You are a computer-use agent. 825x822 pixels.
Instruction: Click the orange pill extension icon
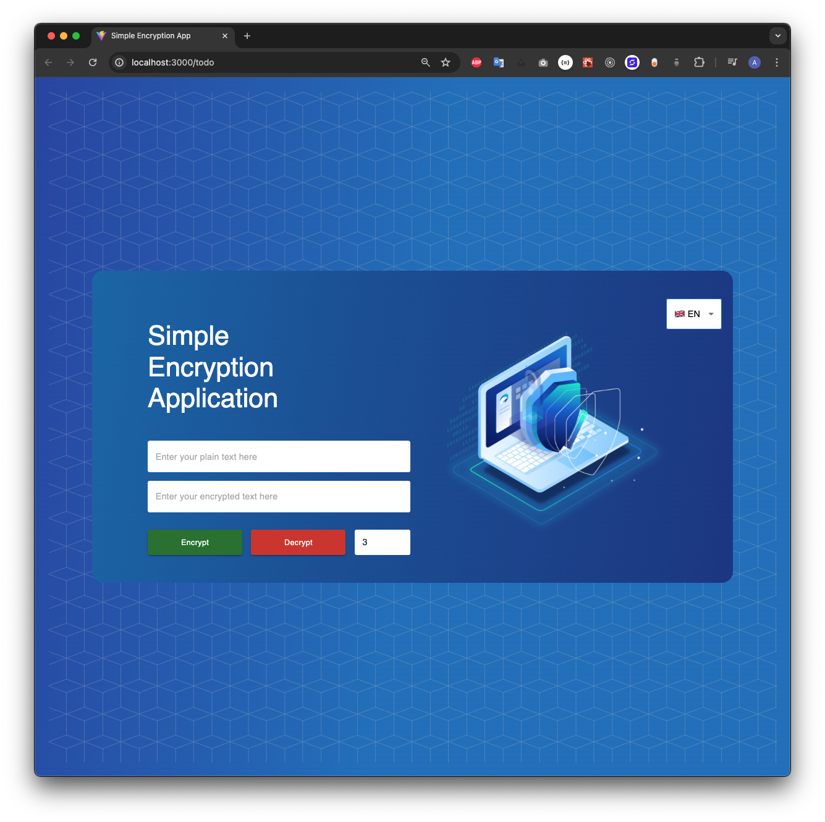point(654,62)
